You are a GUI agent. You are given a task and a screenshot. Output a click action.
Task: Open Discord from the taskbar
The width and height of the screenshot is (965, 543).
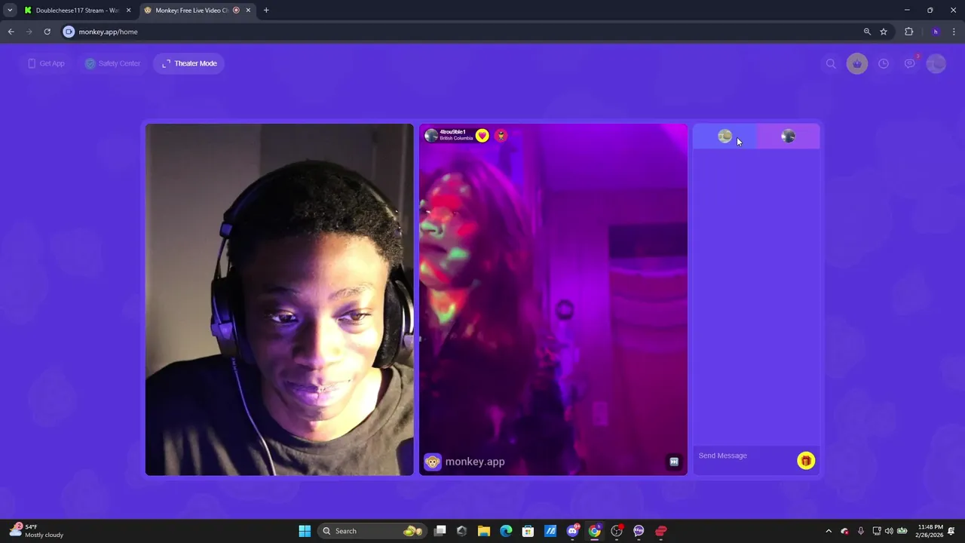(572, 531)
